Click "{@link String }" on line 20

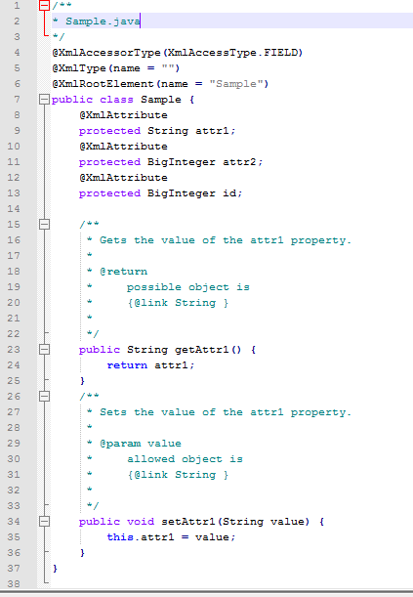point(178,303)
